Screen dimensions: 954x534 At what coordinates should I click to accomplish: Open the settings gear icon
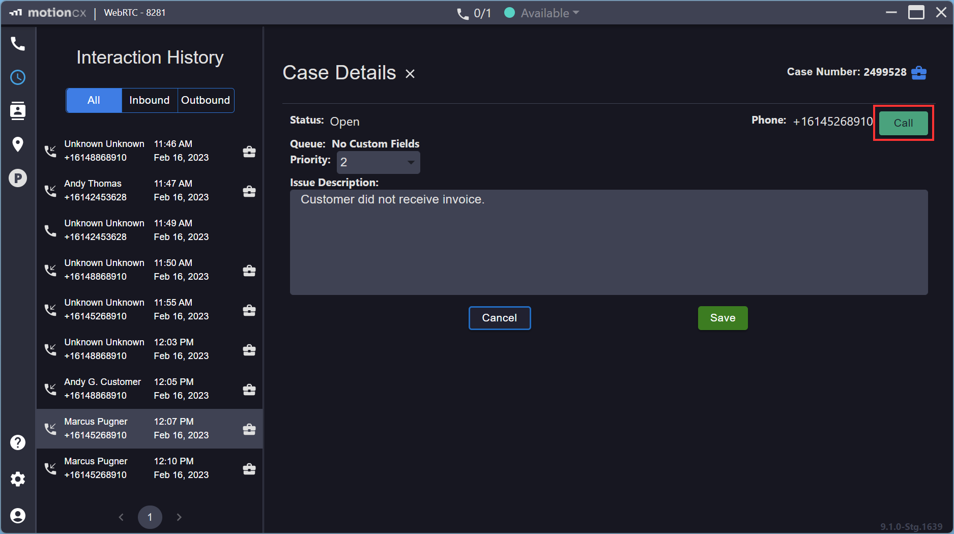[x=18, y=479]
